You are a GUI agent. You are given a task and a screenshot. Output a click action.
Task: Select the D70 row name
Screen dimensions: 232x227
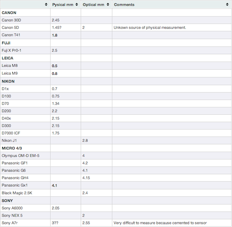pyautogui.click(x=5, y=104)
